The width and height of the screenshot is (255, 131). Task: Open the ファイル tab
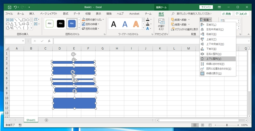9,14
